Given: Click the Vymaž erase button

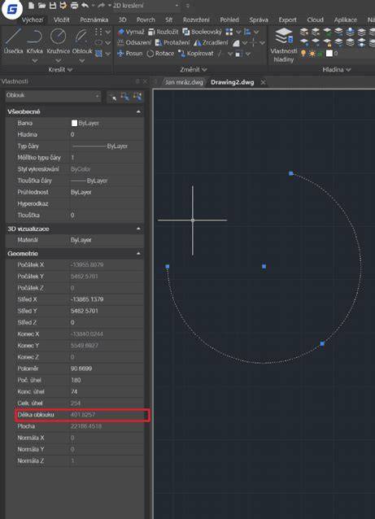Looking at the screenshot, I should (131, 32).
